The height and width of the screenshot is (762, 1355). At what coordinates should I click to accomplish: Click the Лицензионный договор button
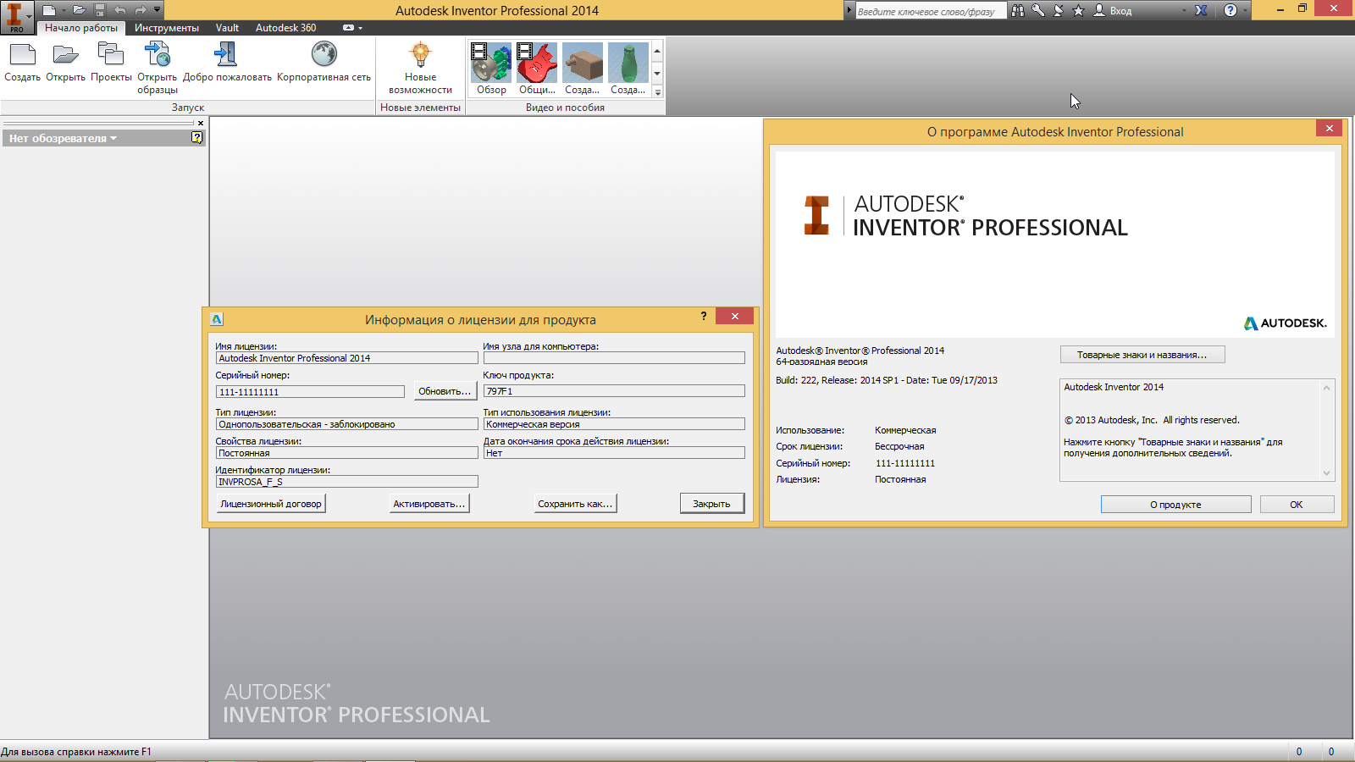coord(271,504)
